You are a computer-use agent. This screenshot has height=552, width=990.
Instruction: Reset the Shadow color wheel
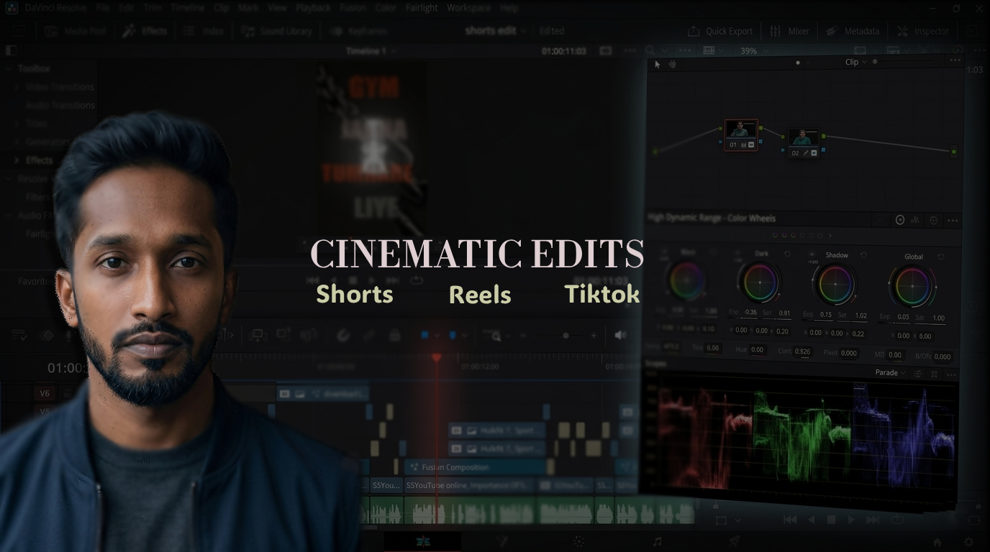click(863, 255)
